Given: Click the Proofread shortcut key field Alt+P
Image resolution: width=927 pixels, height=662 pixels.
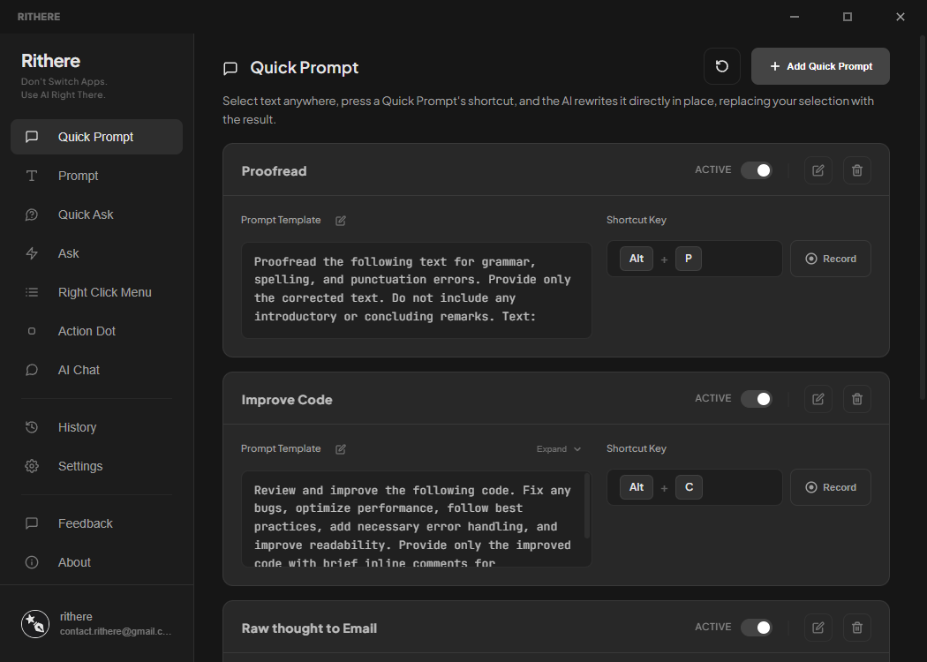Looking at the screenshot, I should click(695, 259).
